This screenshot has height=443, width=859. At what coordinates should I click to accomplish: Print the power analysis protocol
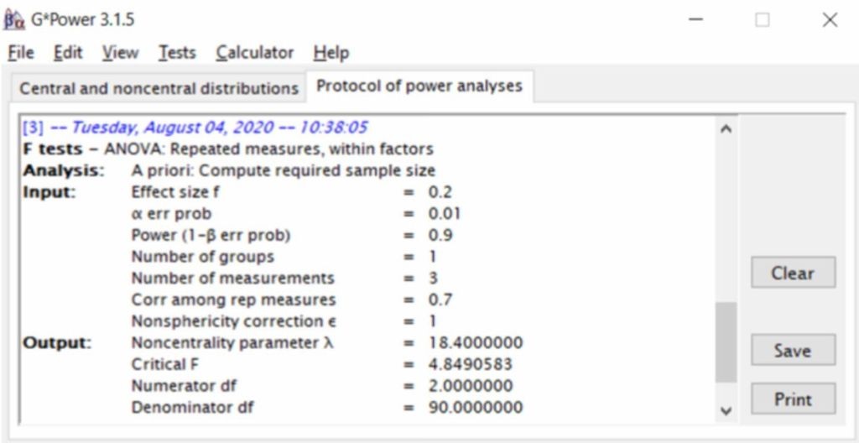793,399
